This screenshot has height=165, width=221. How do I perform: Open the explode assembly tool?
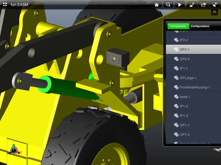pos(191,5)
